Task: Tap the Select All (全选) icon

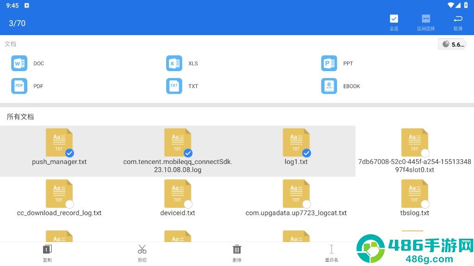Action: pos(393,18)
